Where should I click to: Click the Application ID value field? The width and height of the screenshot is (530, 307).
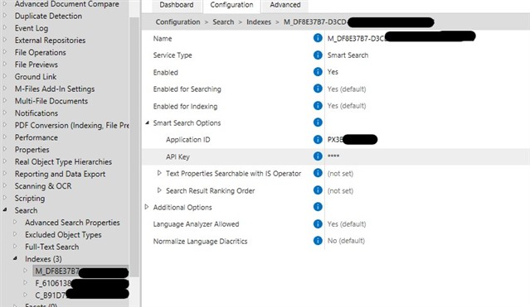tap(427, 139)
